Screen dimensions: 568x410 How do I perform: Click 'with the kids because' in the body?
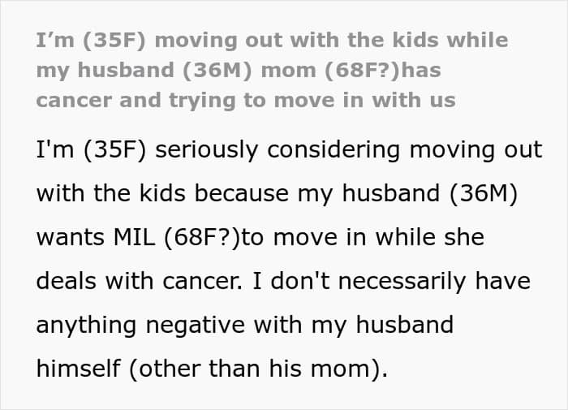162,193
